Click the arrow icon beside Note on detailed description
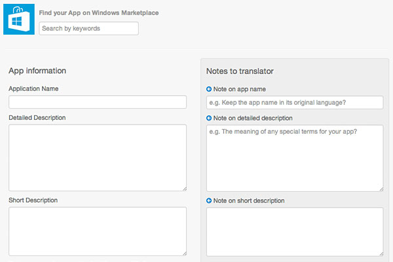 click(209, 118)
